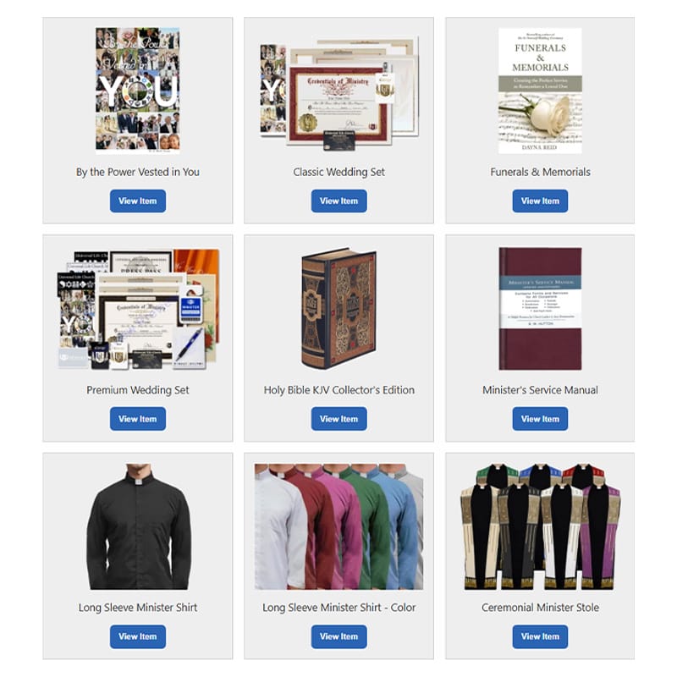The width and height of the screenshot is (677, 677).
Task: Select the colored minister shirts image
Action: [339, 526]
